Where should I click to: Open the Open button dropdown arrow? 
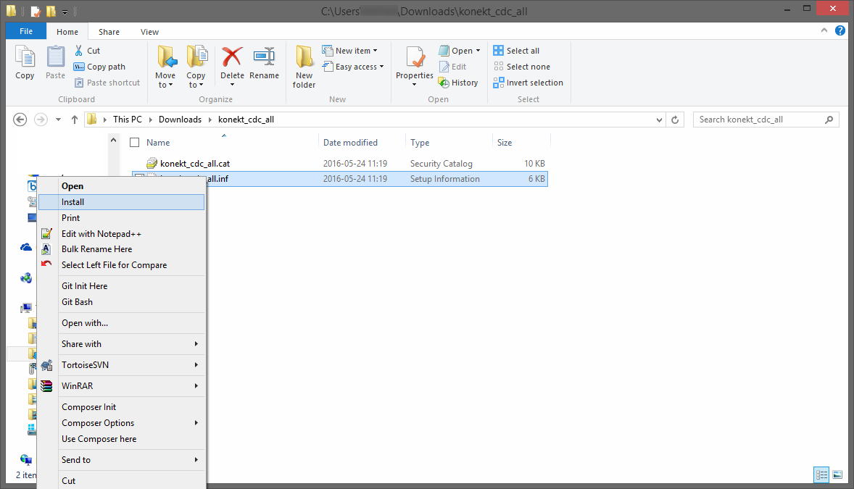[478, 51]
